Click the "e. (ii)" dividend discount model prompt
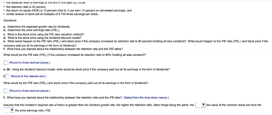The height and width of the screenshot is (115, 272). 87,69
